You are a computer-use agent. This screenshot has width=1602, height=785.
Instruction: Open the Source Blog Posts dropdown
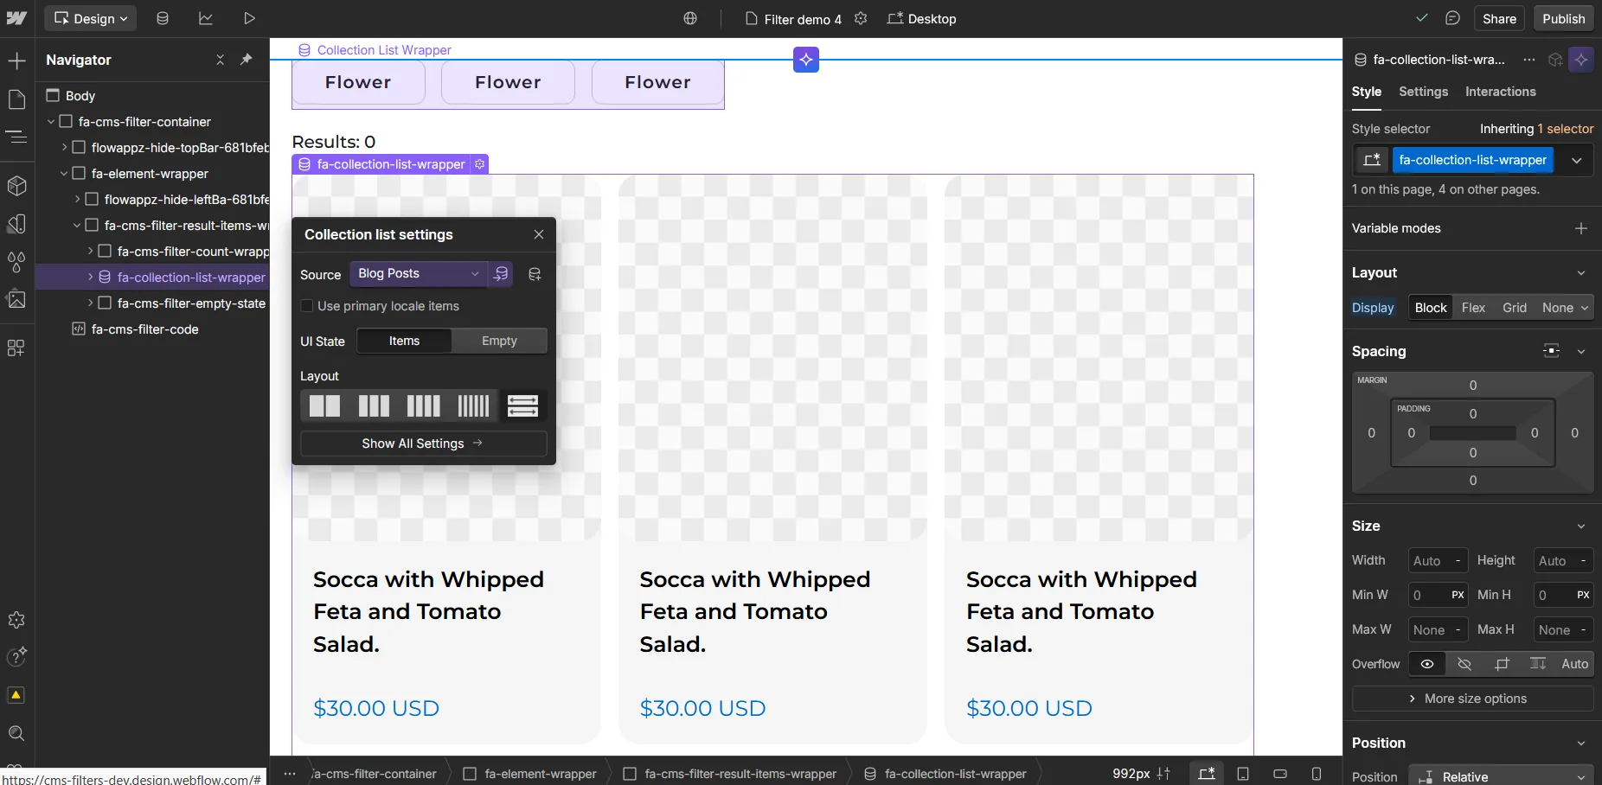click(419, 273)
